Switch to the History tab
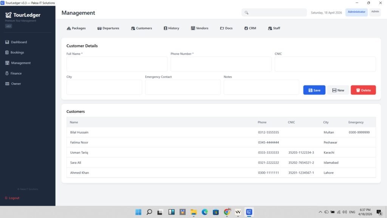Viewport: 387px width, 218px height. 171,28
